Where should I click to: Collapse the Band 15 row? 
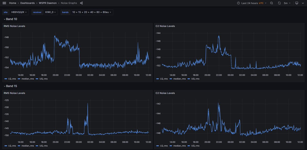click(x=10, y=86)
